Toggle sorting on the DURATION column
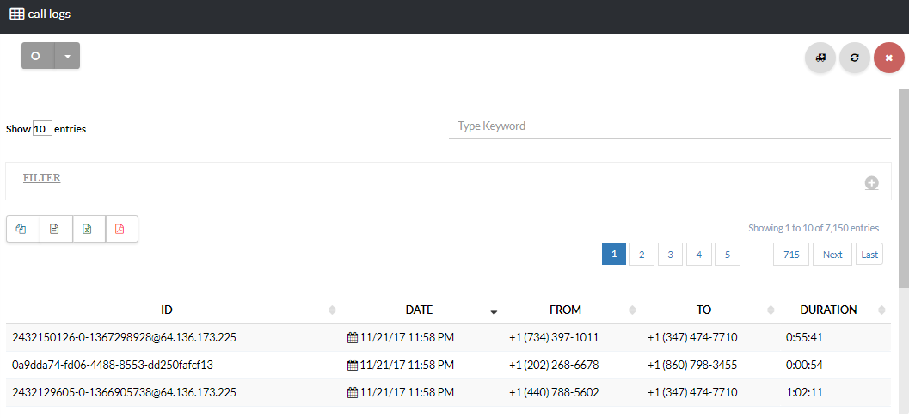The width and height of the screenshot is (909, 418). point(828,310)
